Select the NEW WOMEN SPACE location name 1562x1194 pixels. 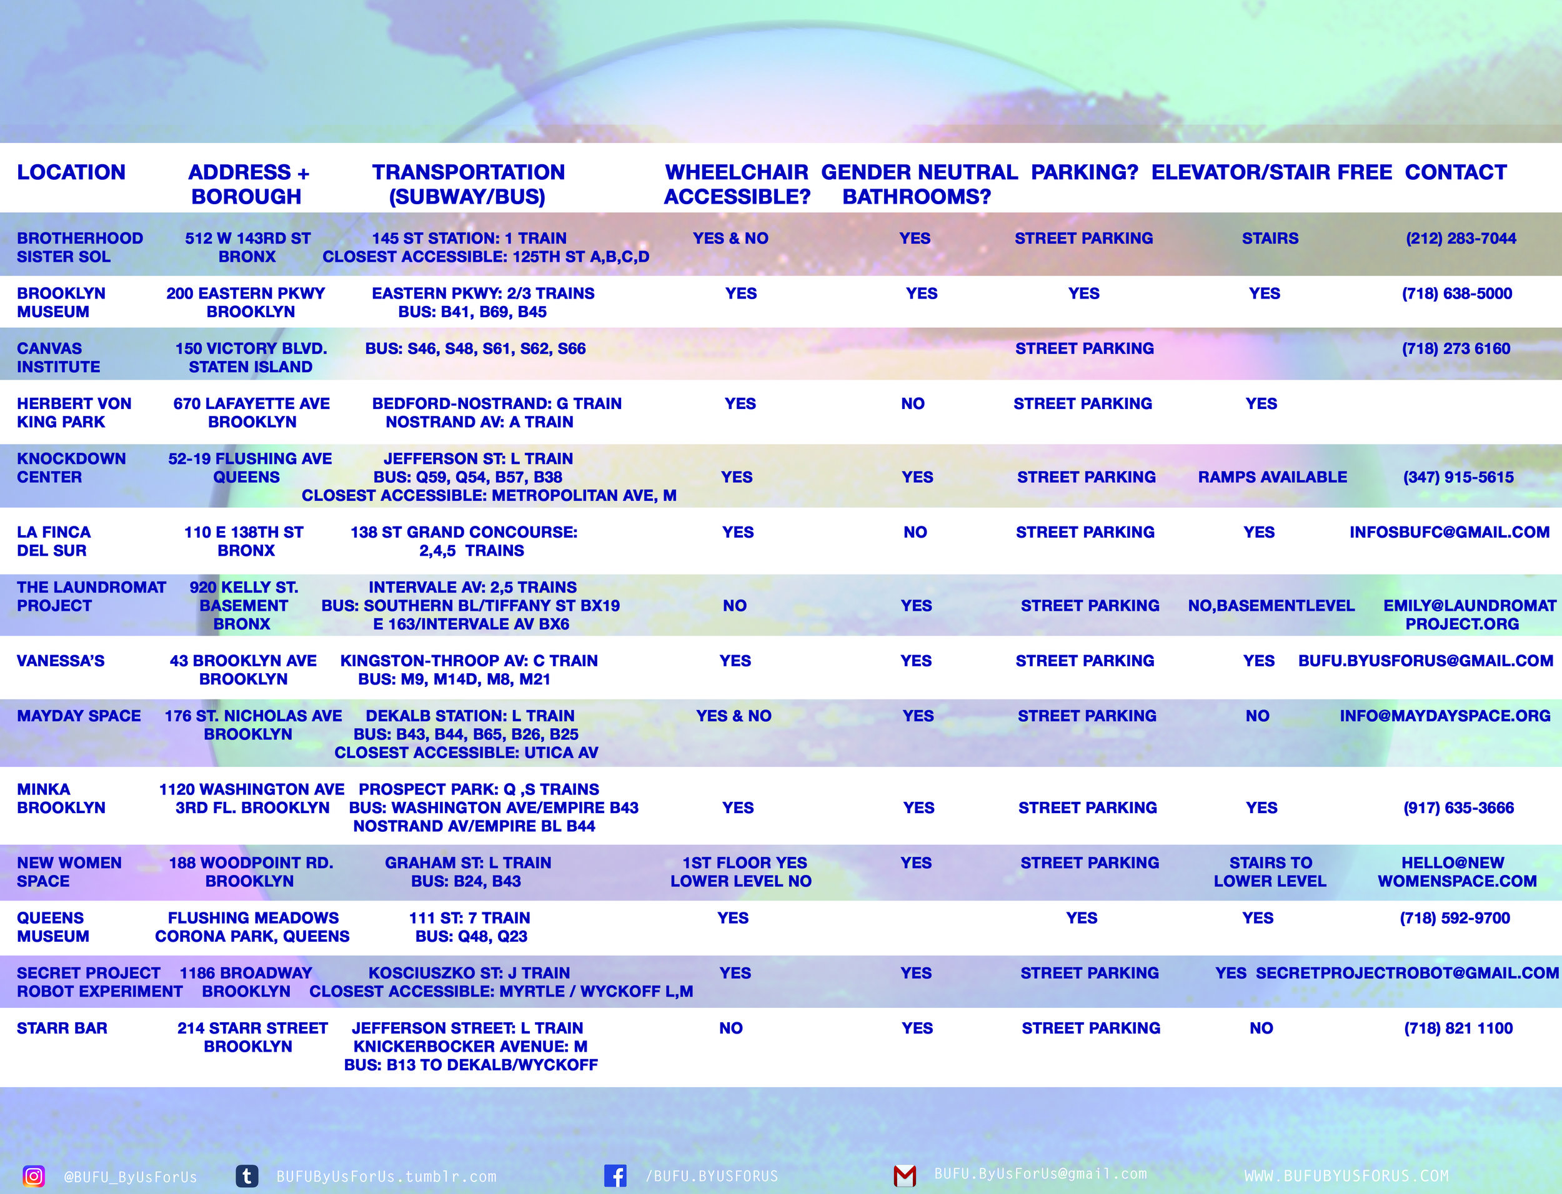point(69,871)
